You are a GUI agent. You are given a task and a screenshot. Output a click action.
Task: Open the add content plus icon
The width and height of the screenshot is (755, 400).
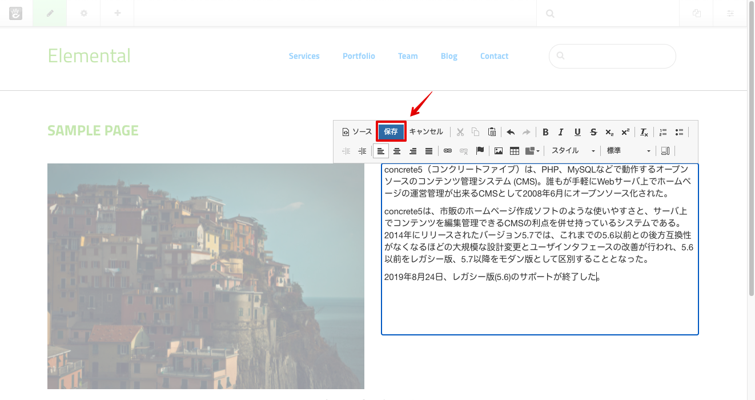coord(117,13)
